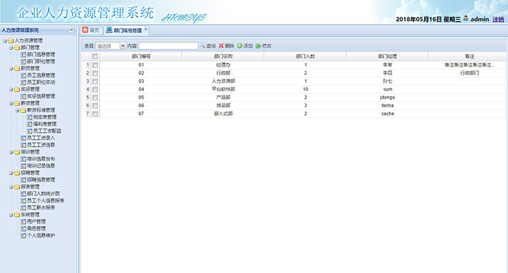
Task: Check the box for department 04
Action: [95, 90]
